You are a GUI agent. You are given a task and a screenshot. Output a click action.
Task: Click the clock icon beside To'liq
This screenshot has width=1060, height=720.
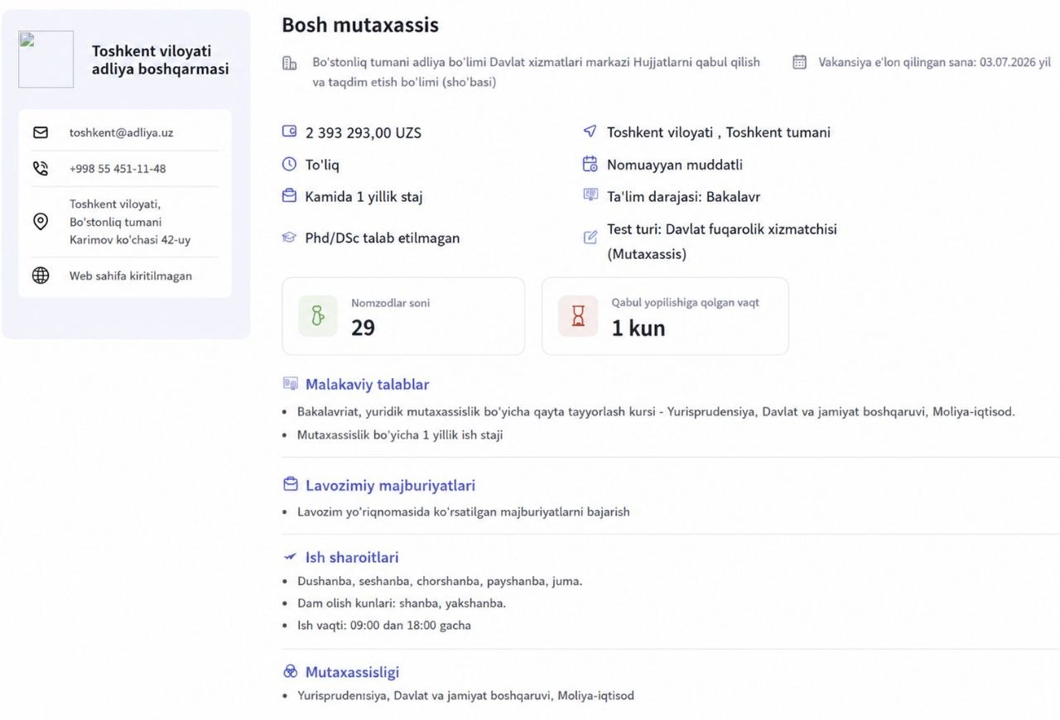coord(289,164)
